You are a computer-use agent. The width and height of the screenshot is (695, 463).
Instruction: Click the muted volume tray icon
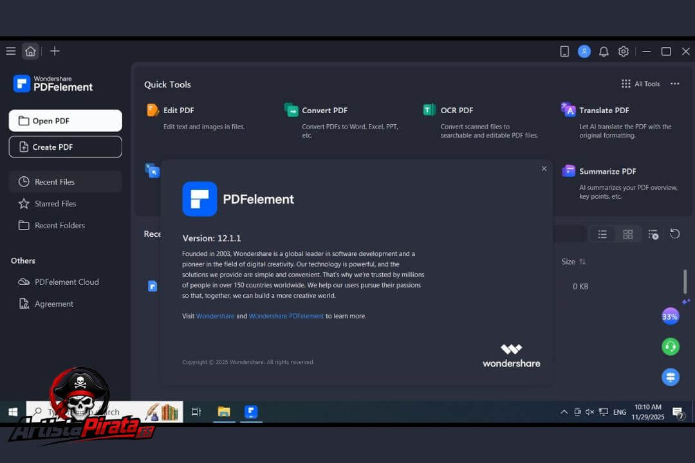(589, 412)
